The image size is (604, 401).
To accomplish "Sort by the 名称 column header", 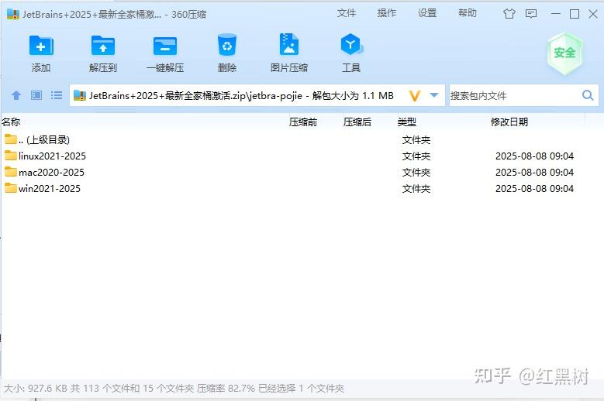I will [11, 122].
